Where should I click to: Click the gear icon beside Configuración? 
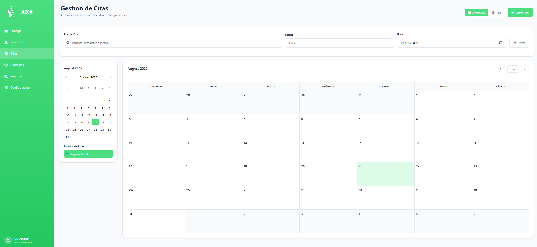click(6, 87)
